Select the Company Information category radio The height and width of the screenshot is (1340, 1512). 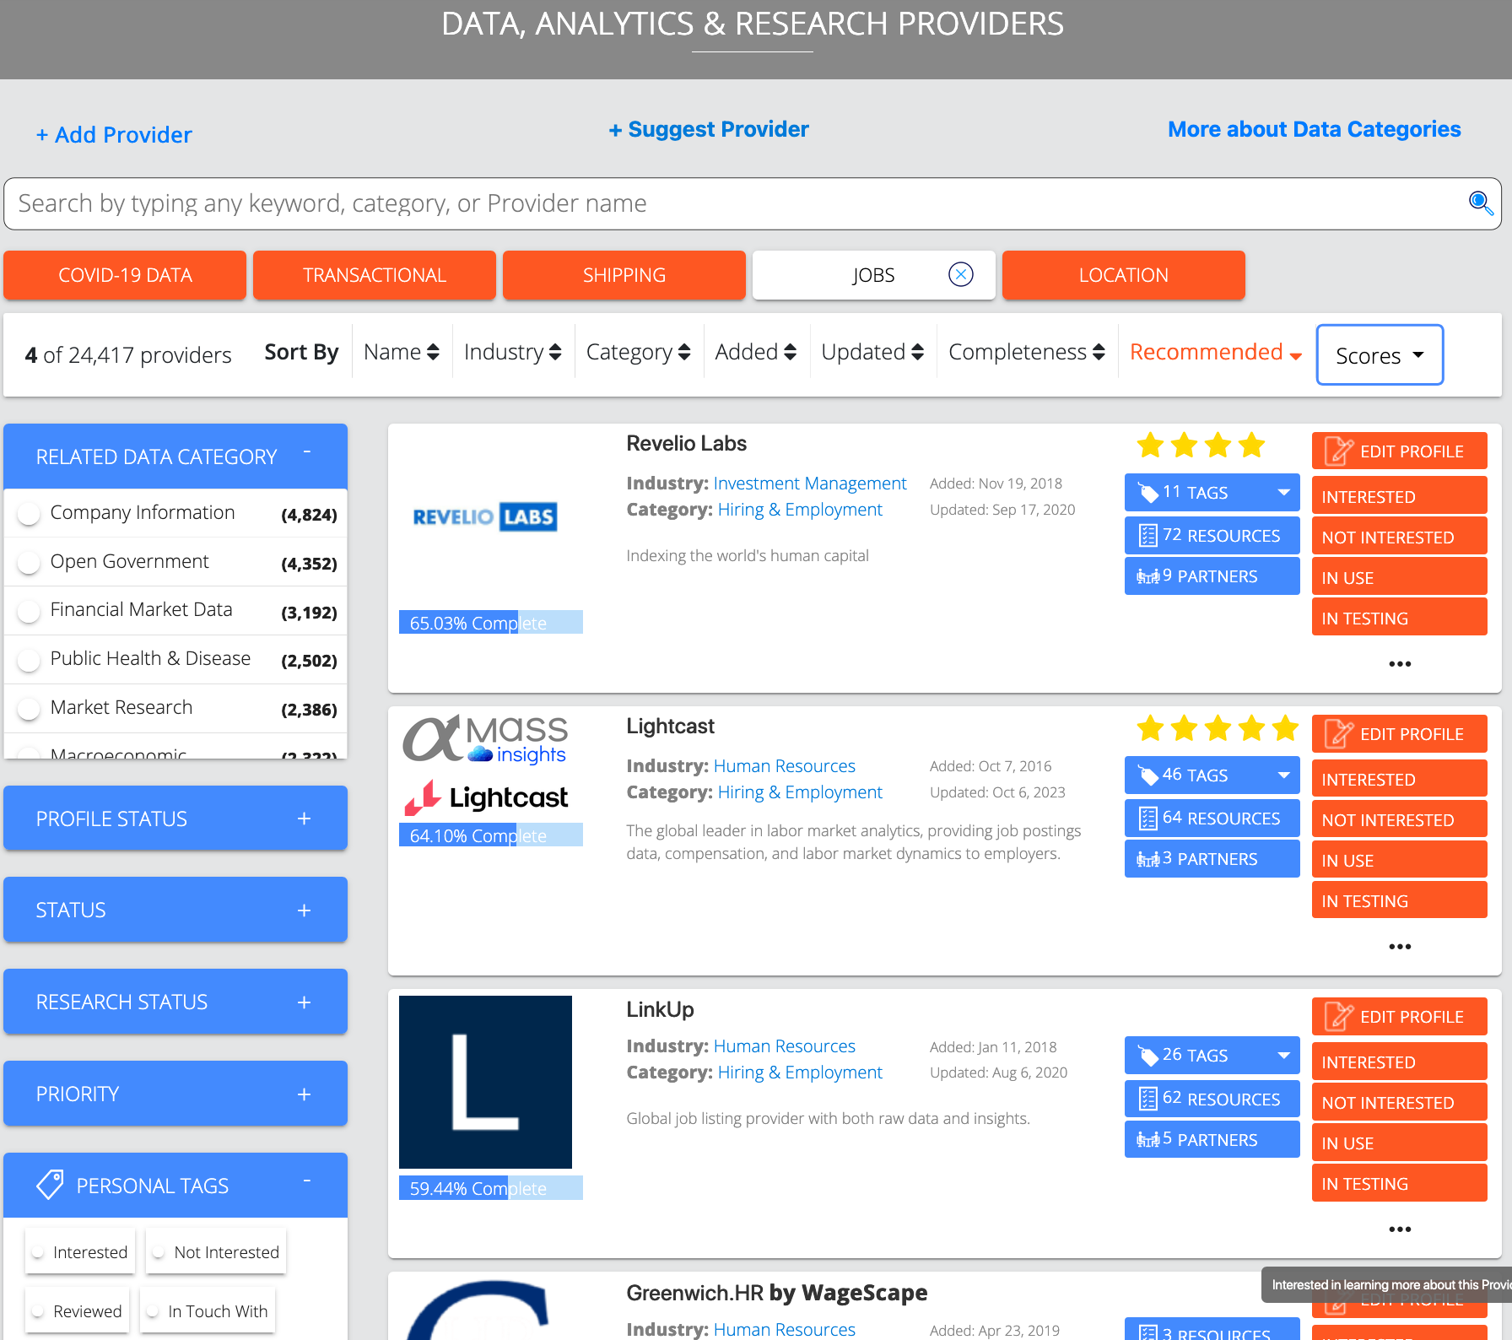pyautogui.click(x=29, y=513)
